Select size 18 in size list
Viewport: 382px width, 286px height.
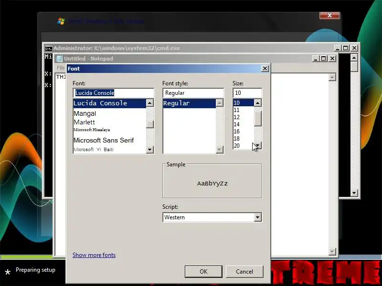tap(244, 138)
